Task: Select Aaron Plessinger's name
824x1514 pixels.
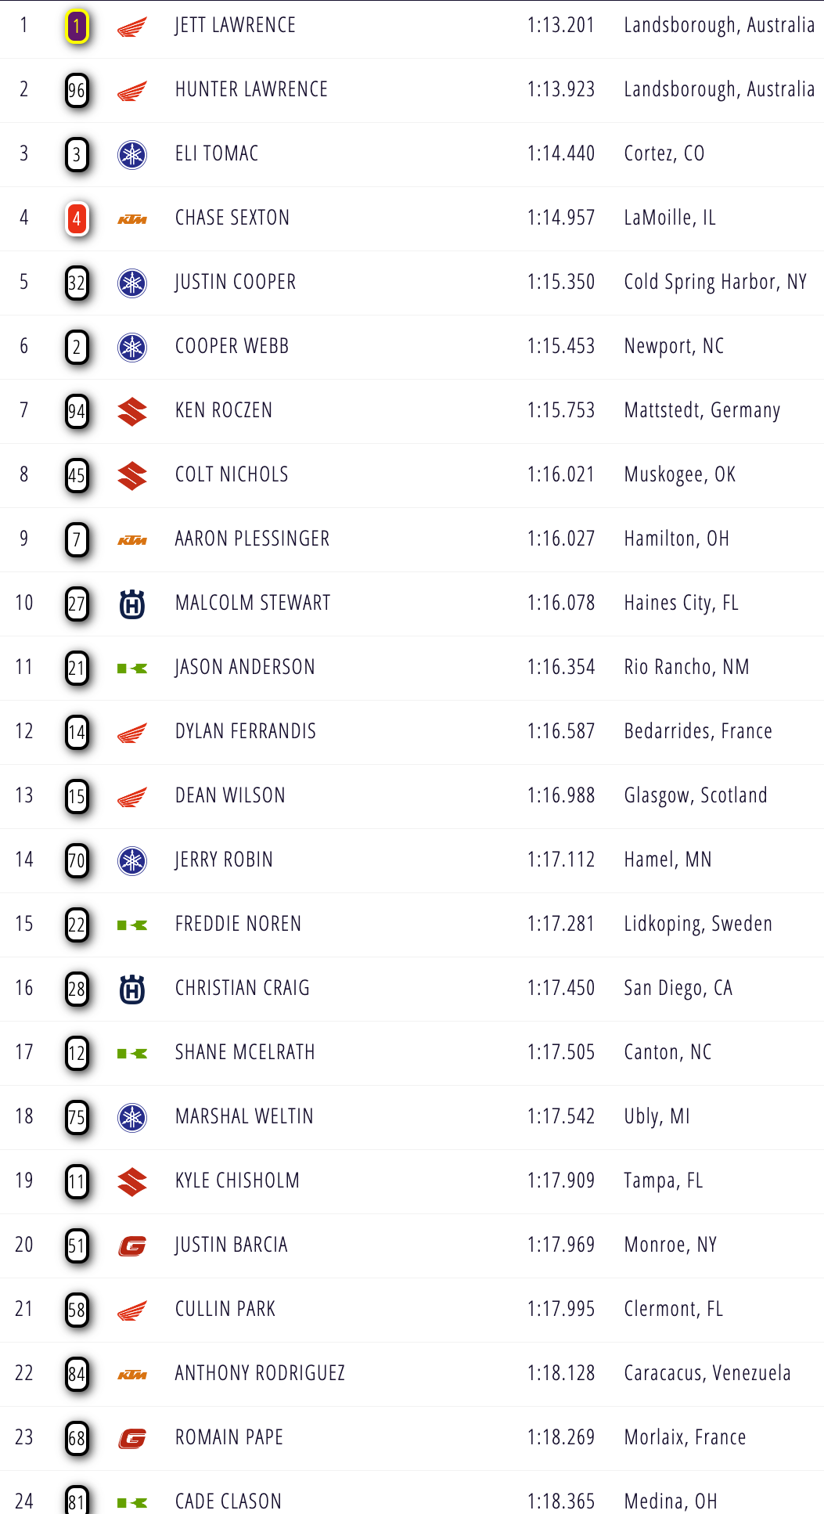Action: (x=252, y=539)
